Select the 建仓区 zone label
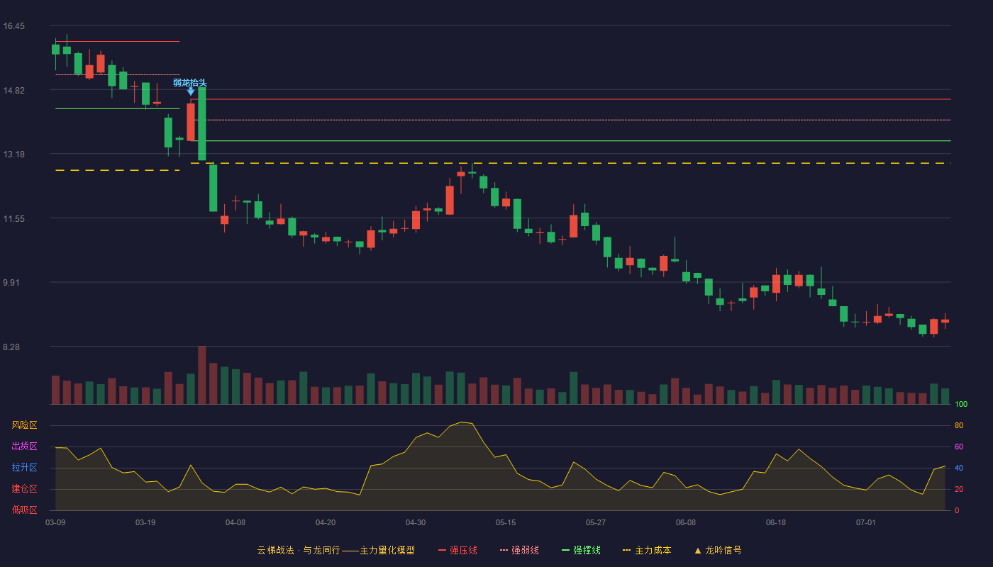 coord(25,489)
